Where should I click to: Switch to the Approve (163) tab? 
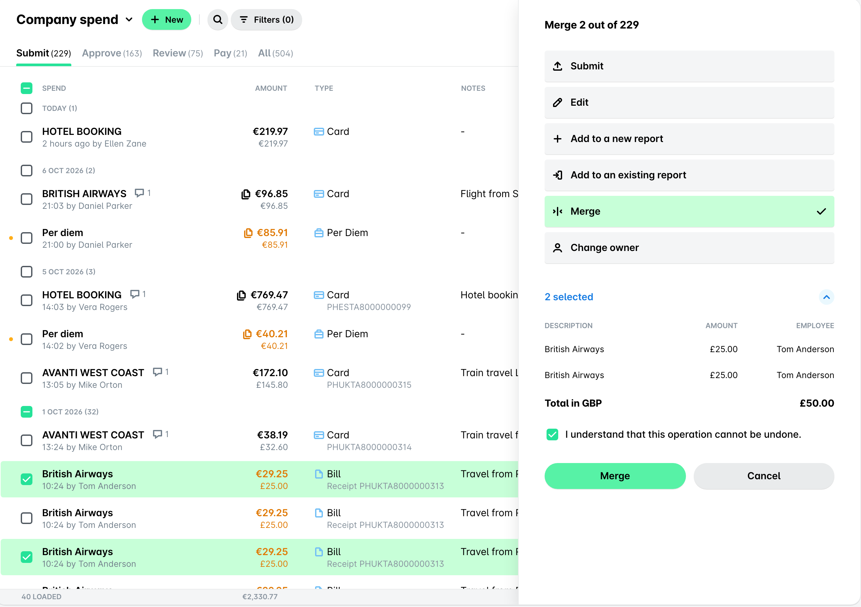(112, 53)
